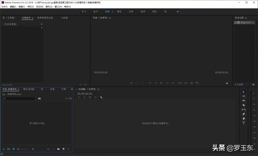Click the Project panel search field
The width and height of the screenshot is (258, 156).
(x=19, y=98)
